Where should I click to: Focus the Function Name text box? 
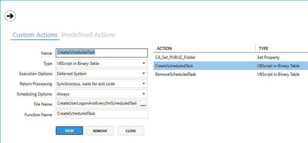pos(101,114)
